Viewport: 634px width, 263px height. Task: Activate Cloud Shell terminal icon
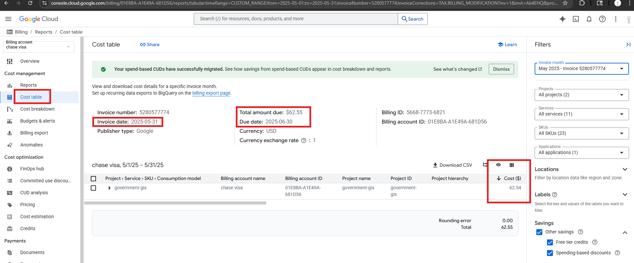pyautogui.click(x=576, y=19)
